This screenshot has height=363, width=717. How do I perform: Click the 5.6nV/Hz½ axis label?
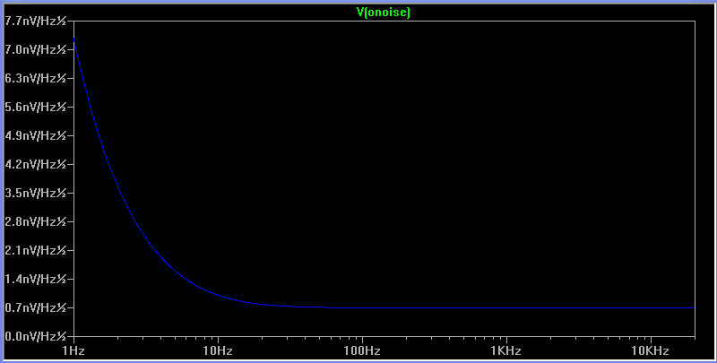pyautogui.click(x=36, y=107)
